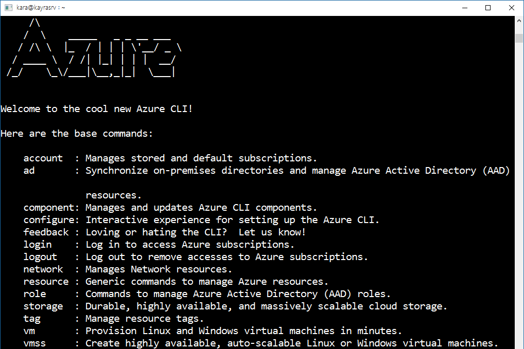The width and height of the screenshot is (524, 349).
Task: Click the 'vmss' command name
Action: point(35,343)
